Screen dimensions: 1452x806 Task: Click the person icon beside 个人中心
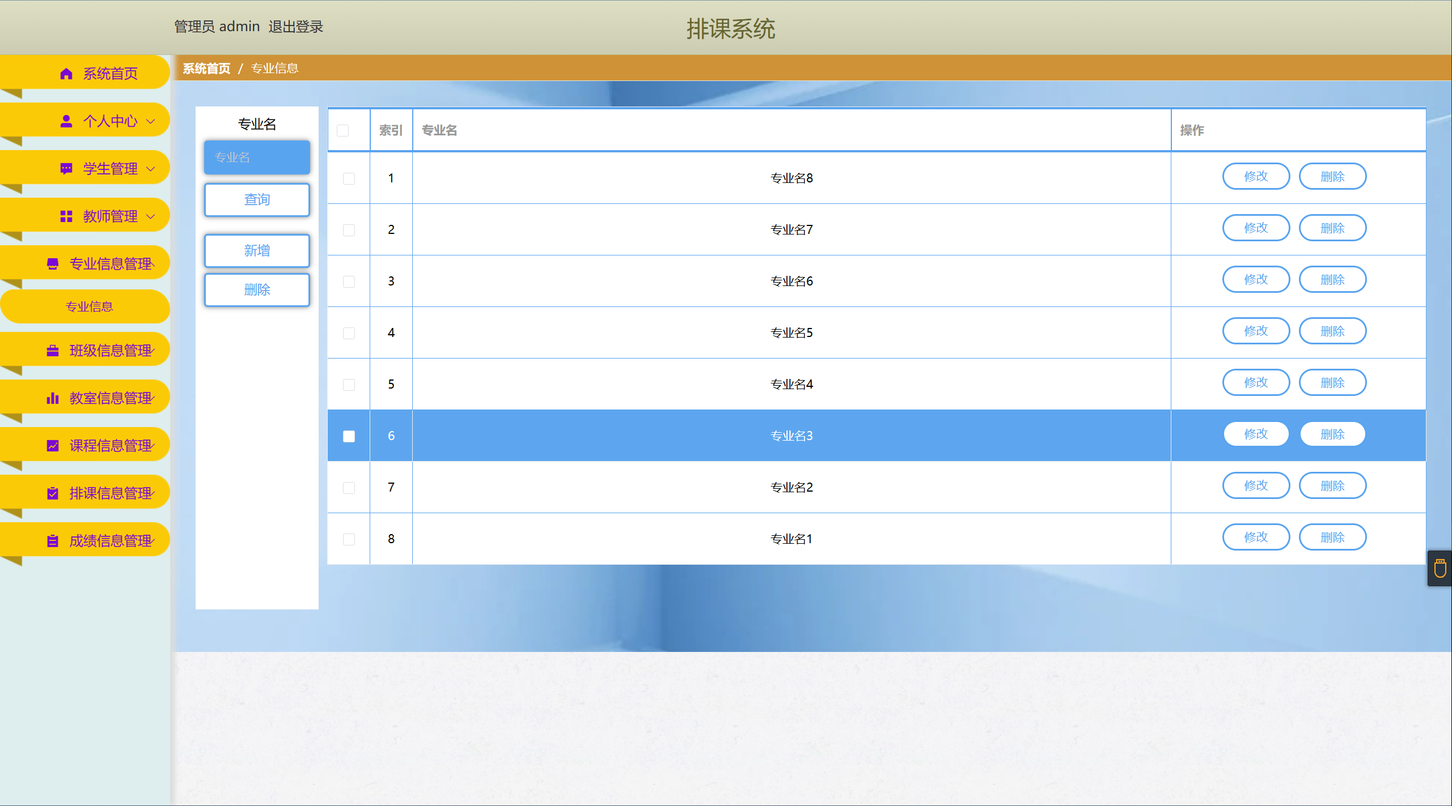[66, 121]
